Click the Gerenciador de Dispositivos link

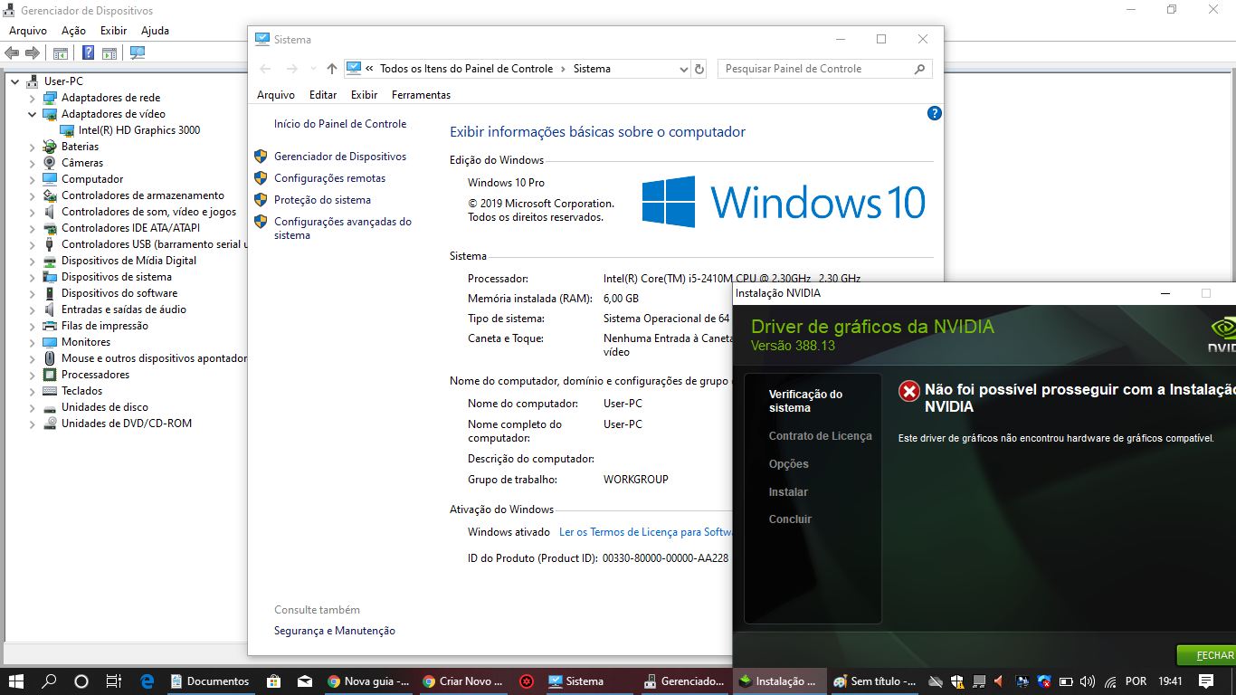(340, 157)
